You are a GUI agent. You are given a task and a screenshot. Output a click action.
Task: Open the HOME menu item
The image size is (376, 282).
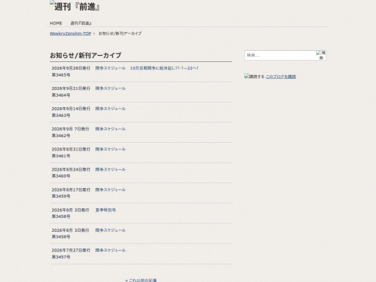click(x=56, y=23)
